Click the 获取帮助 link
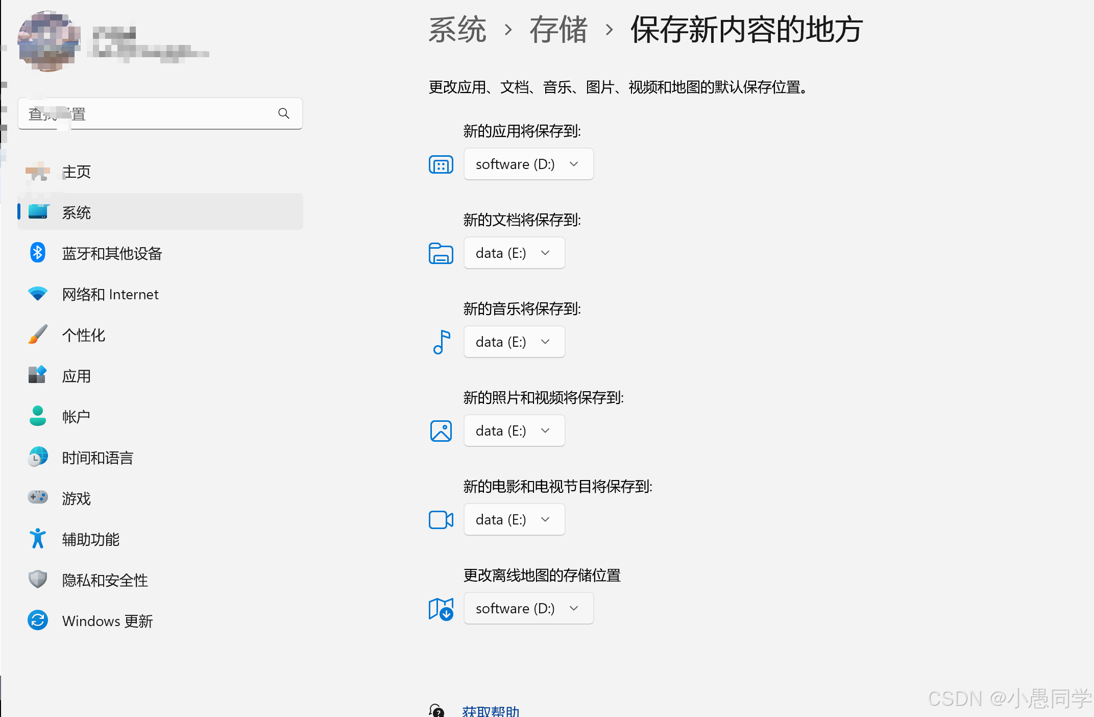Viewport: 1094px width, 717px height. coord(490,711)
